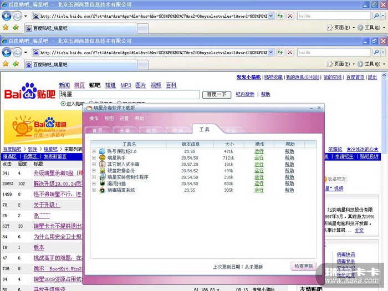Select the 工具 tab in Rising

click(205, 129)
